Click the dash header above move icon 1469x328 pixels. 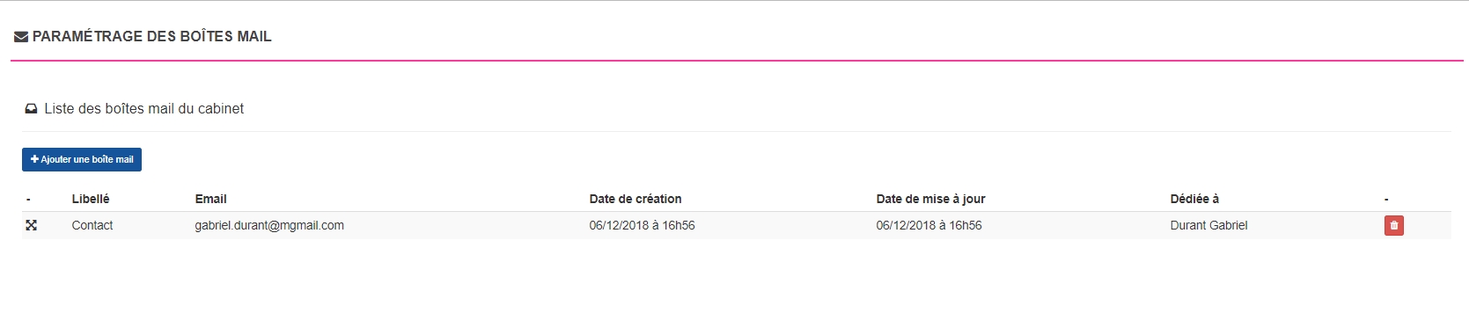(28, 200)
